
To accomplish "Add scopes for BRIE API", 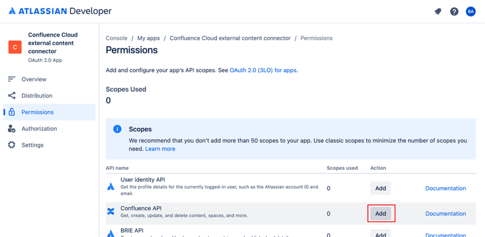I will (381, 233).
